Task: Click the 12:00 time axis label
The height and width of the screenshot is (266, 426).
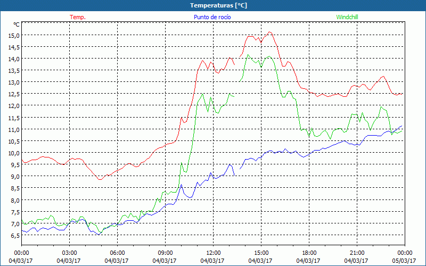Action: pyautogui.click(x=214, y=253)
